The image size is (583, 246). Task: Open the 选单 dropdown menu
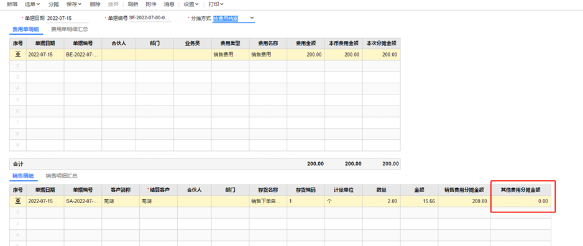click(32, 4)
